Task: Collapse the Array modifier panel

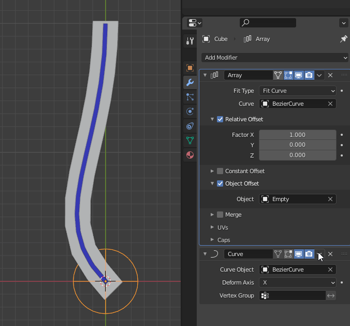Action: [205, 75]
